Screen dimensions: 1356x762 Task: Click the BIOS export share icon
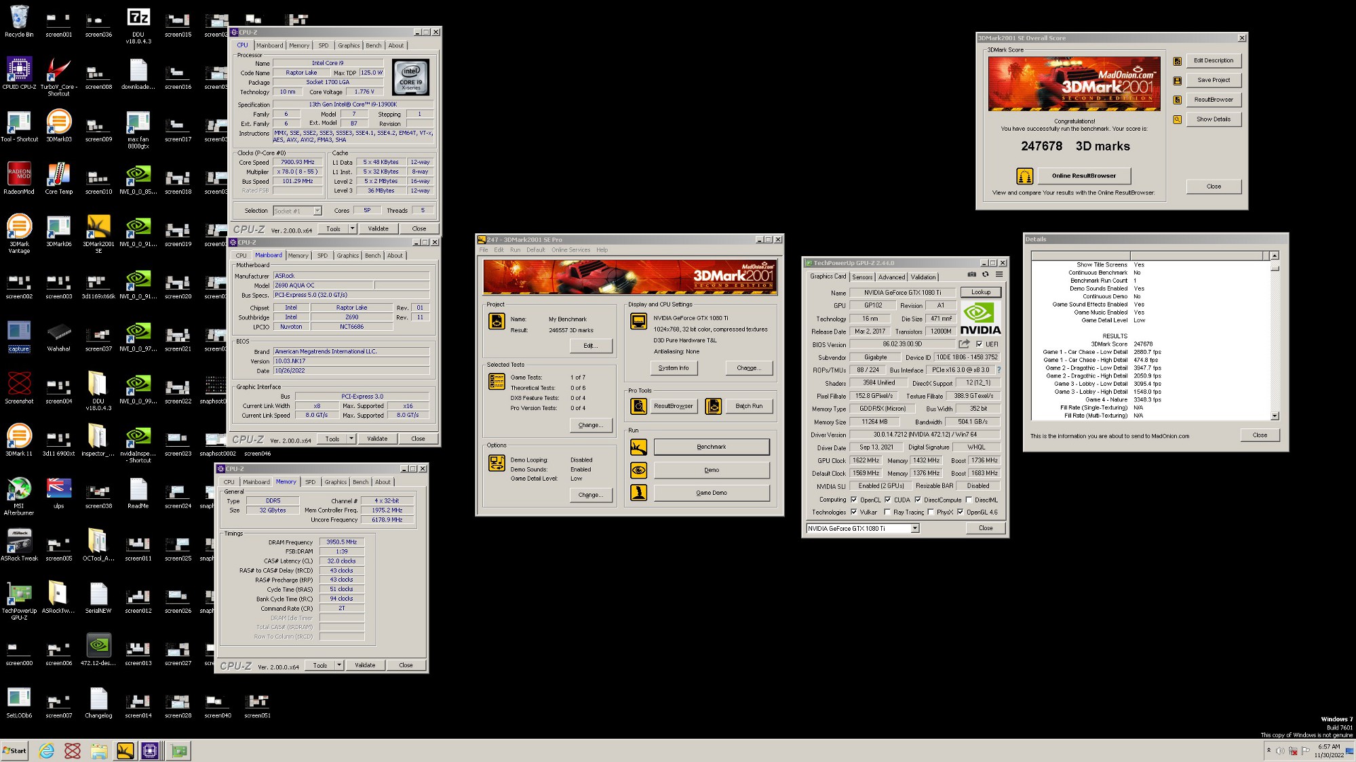pyautogui.click(x=964, y=344)
